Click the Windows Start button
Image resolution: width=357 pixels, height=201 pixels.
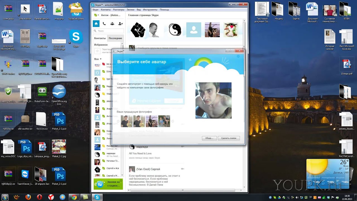pos(5,197)
